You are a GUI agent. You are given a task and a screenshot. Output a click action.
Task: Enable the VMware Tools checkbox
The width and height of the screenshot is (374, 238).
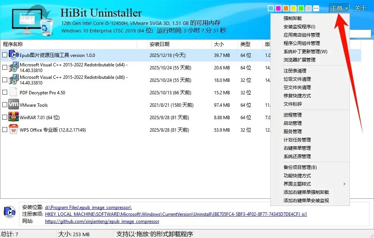point(5,105)
